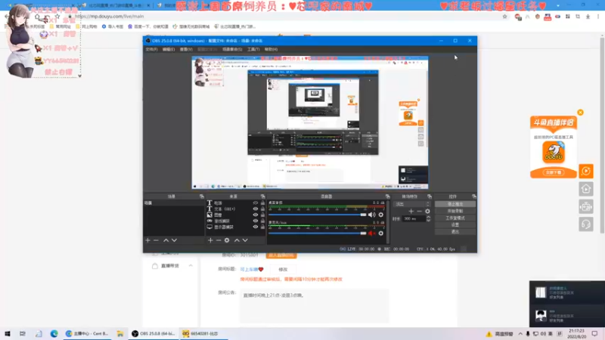This screenshot has width=605, height=340.
Task: Open OBS 设置 settings button
Action: (455, 224)
